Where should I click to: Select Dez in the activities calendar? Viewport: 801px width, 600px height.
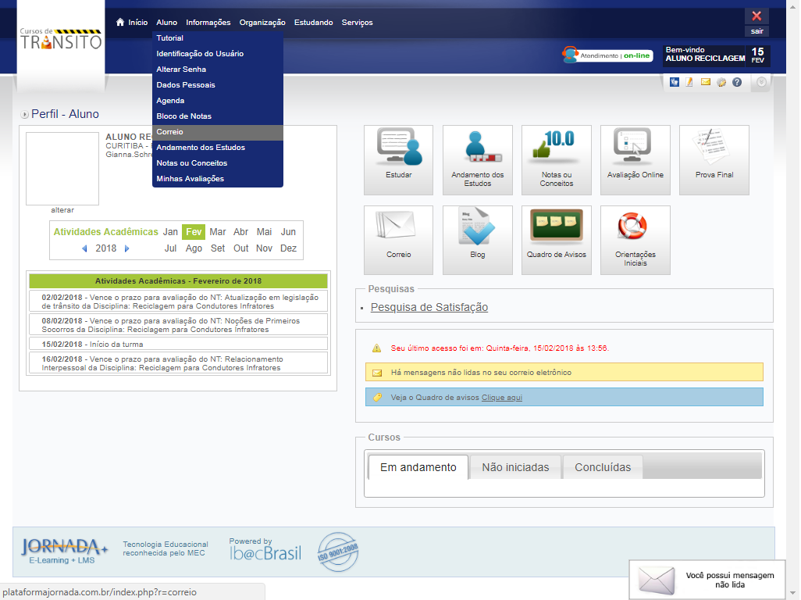pyautogui.click(x=288, y=248)
